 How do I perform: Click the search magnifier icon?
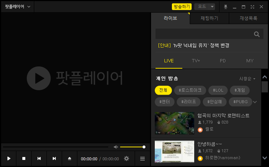[x=257, y=34]
